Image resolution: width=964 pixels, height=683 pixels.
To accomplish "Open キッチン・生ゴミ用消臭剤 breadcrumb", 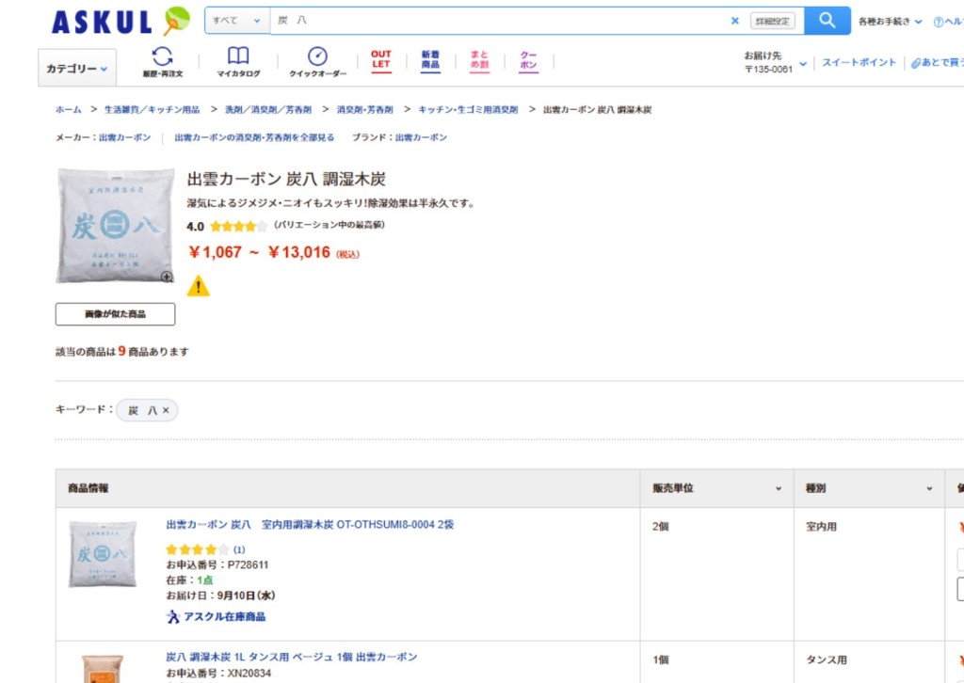I will click(x=468, y=109).
